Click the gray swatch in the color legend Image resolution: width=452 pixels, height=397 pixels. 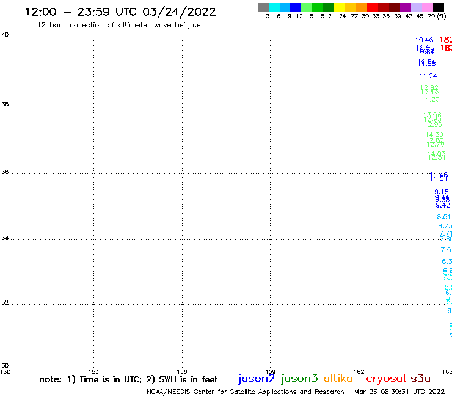(x=263, y=7)
